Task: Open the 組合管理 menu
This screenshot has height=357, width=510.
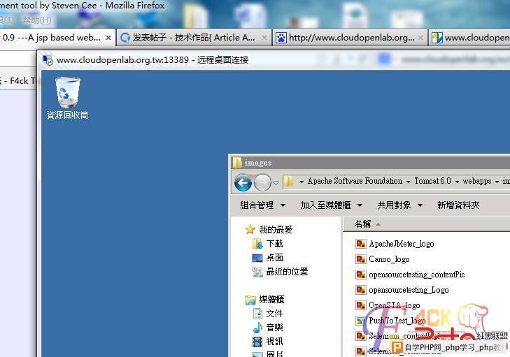Action: click(263, 205)
